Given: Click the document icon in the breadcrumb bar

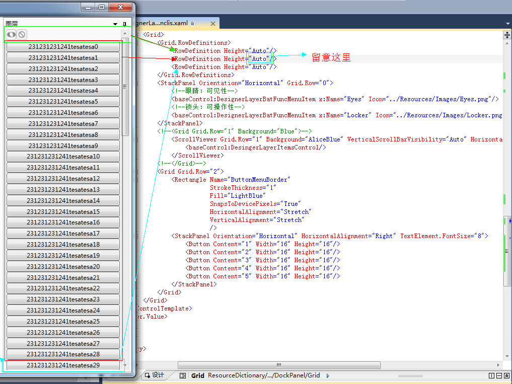Looking at the screenshot, I should tap(182, 375).
